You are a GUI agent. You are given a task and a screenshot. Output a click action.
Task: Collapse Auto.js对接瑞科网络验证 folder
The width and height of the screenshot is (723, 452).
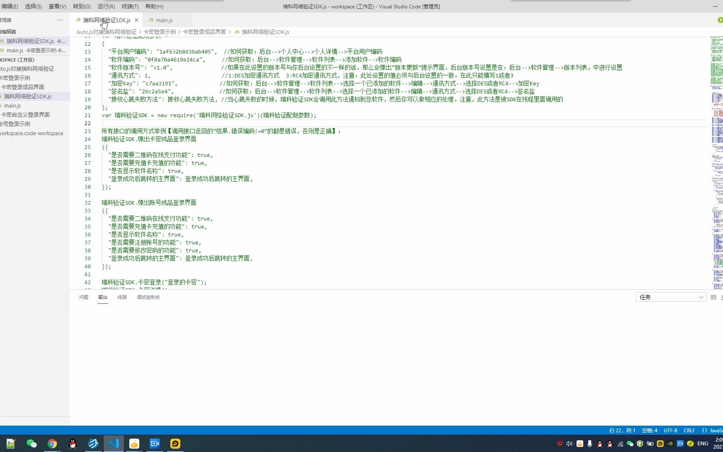[x=35, y=69]
